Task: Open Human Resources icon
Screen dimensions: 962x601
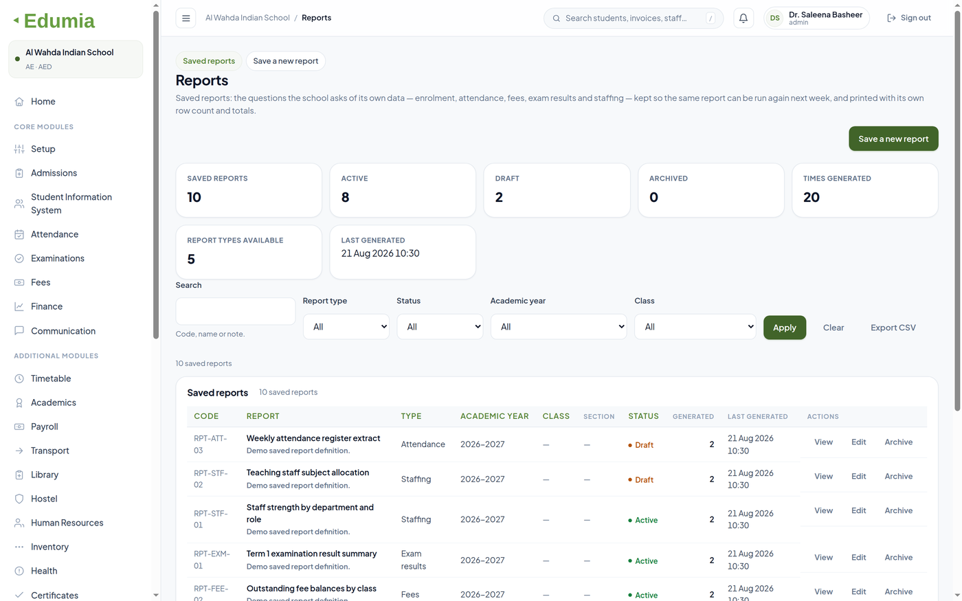Action: click(x=19, y=523)
